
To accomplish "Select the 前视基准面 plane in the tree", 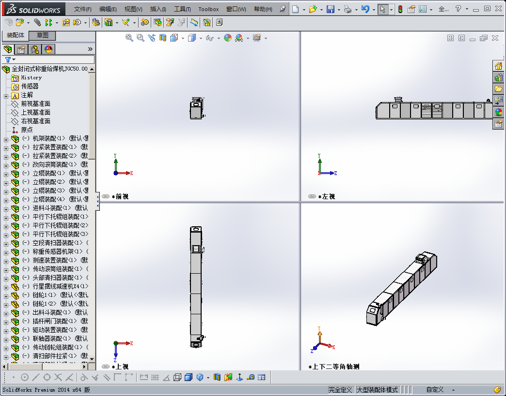I will pyautogui.click(x=35, y=103).
